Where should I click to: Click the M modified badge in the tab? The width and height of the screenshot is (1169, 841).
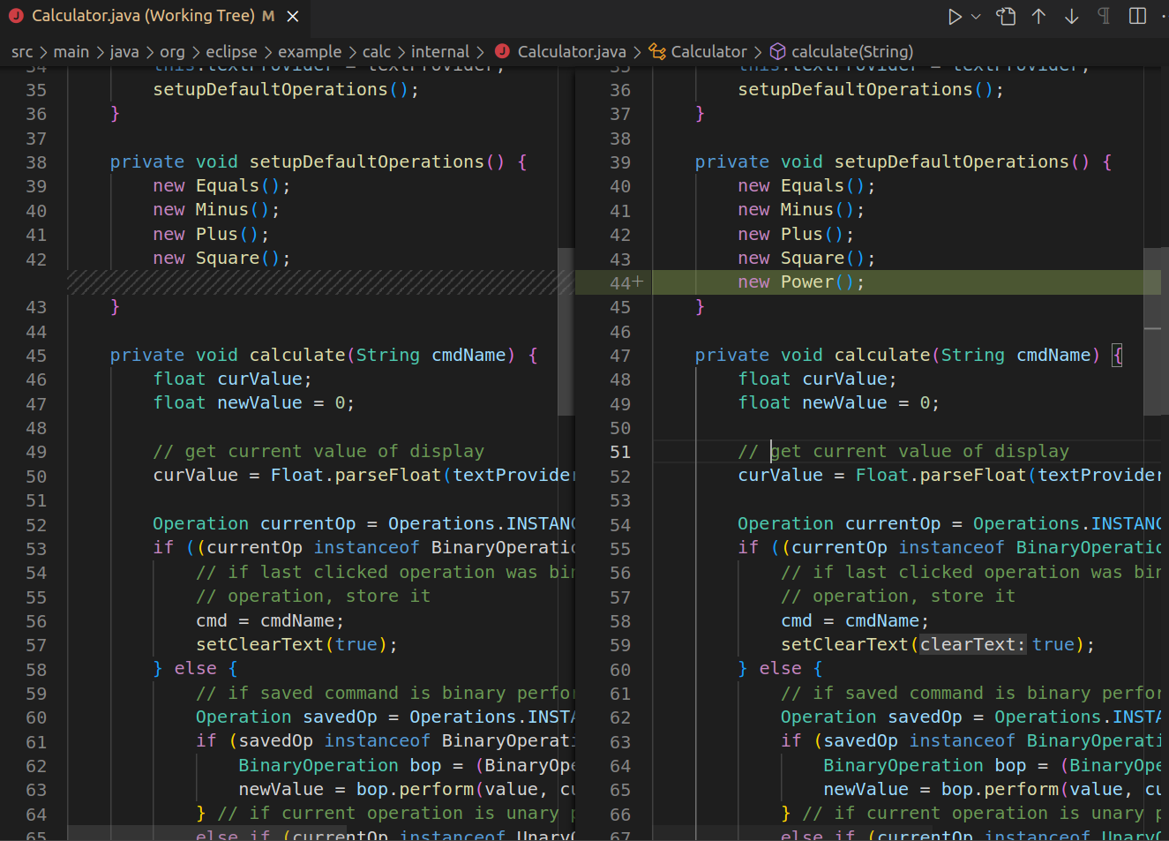[268, 16]
